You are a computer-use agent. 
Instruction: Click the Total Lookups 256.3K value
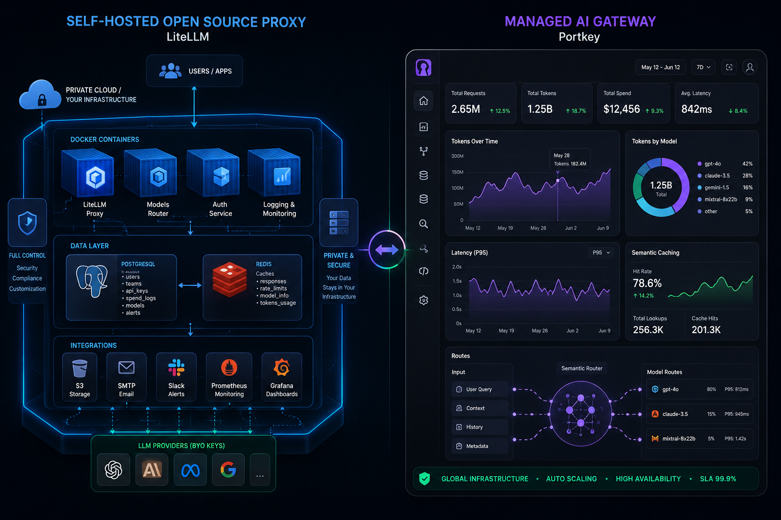[648, 330]
